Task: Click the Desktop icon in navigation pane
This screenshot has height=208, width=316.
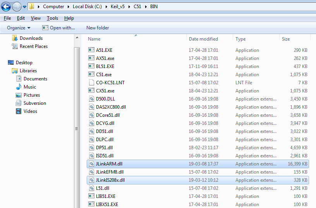Action: (11, 63)
